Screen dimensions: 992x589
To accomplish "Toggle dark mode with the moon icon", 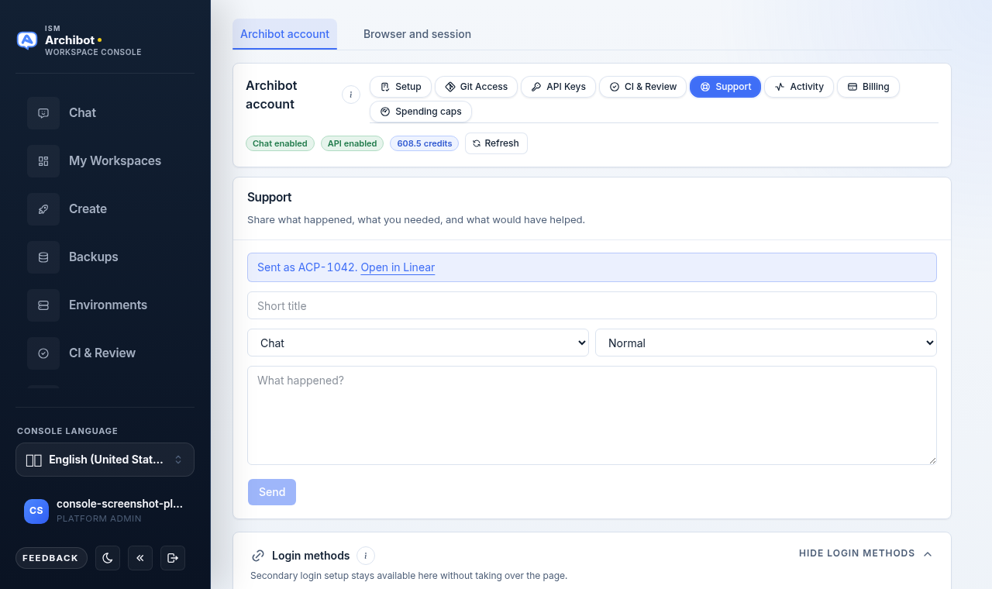I will tap(108, 558).
